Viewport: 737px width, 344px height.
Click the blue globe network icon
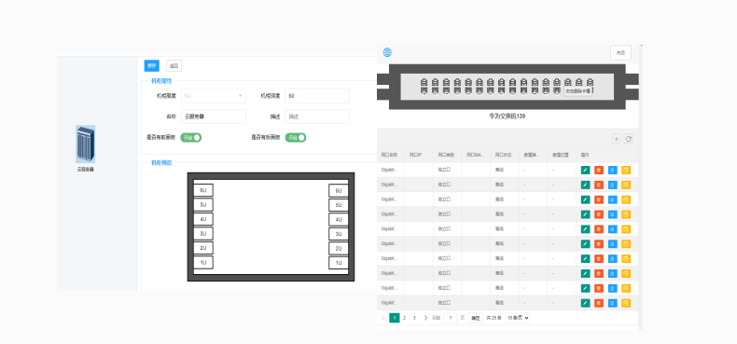pos(387,52)
